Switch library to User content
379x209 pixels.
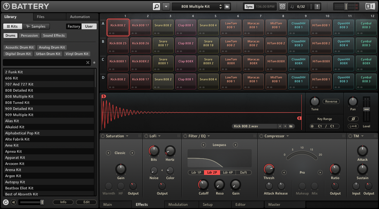89,26
